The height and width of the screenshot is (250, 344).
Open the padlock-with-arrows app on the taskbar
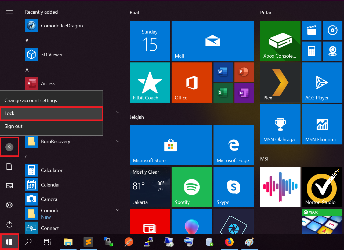tap(108, 242)
